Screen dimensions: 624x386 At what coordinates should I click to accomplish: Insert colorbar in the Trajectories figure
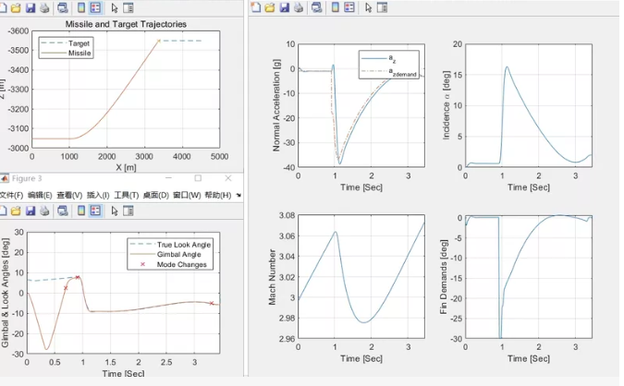pyautogui.click(x=81, y=8)
